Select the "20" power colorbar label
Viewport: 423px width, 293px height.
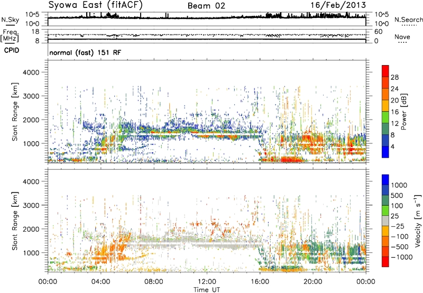pyautogui.click(x=394, y=100)
